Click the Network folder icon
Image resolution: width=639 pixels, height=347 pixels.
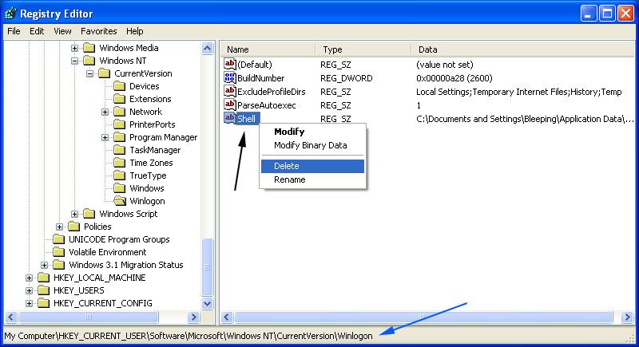point(119,112)
